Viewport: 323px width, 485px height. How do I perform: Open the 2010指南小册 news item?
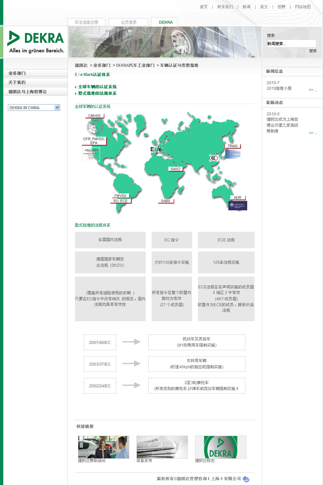pos(279,88)
